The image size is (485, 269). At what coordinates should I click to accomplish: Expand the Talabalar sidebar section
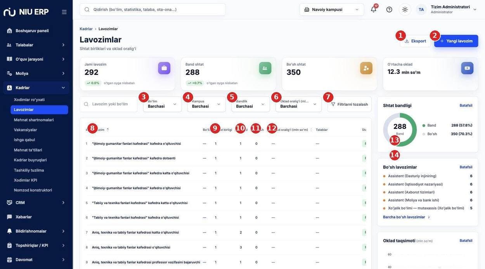click(x=36, y=45)
